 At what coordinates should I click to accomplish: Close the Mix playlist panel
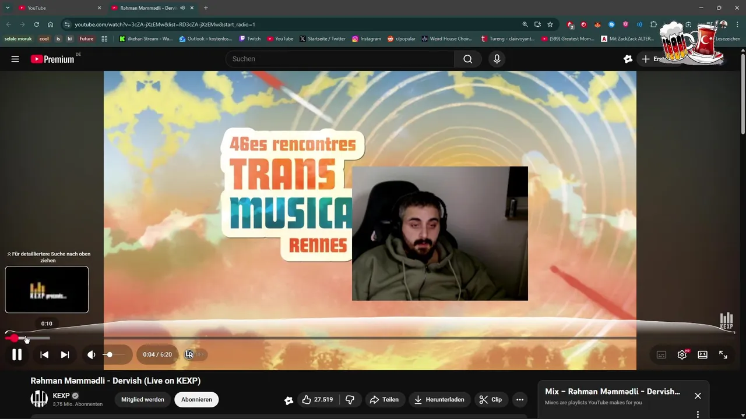[698, 396]
